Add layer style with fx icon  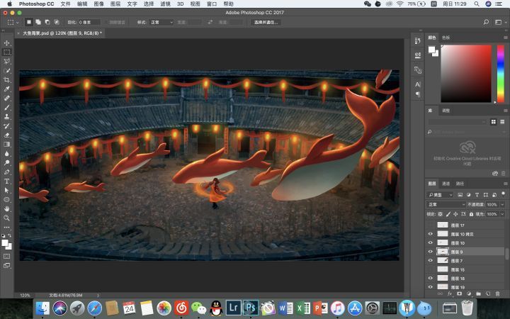click(450, 293)
